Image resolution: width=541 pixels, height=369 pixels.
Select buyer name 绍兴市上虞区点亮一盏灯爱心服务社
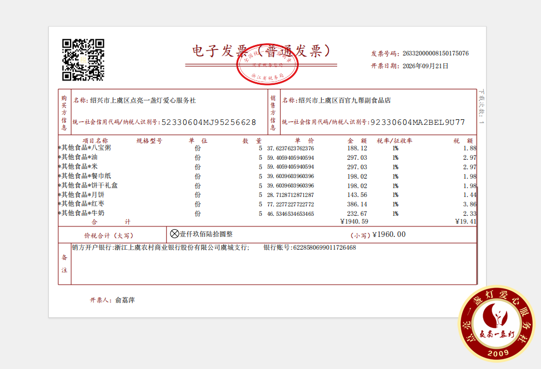143,100
